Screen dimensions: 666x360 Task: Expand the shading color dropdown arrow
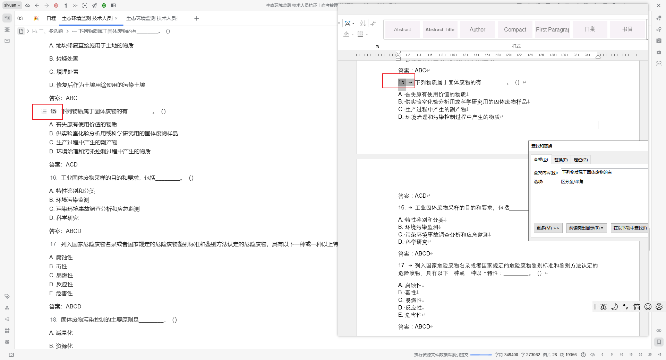(x=352, y=34)
